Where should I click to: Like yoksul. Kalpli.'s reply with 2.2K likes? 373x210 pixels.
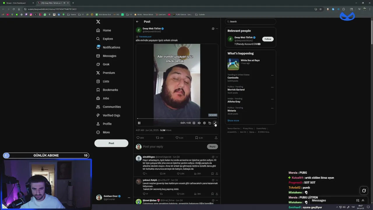[181, 194]
